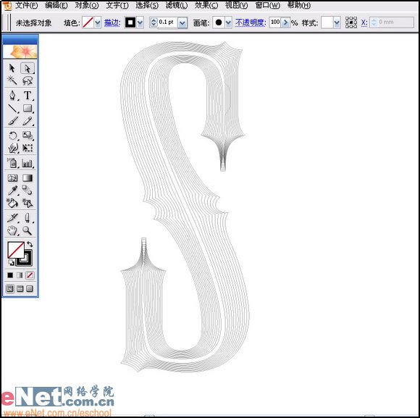Image resolution: width=420 pixels, height=418 pixels.
Task: Choose the Direct Selection arrow tool
Action: 28,68
